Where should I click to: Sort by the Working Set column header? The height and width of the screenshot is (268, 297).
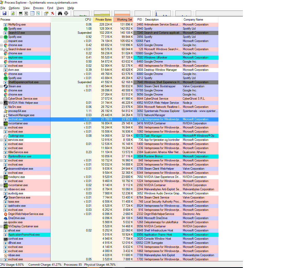(123, 20)
